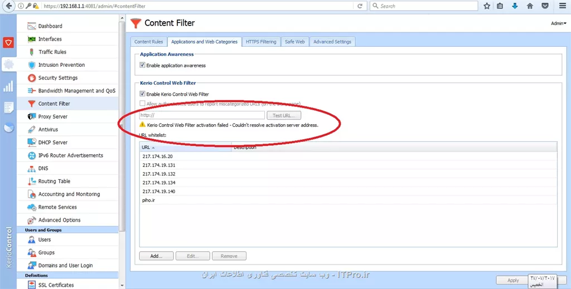The image size is (571, 289).
Task: Open the Dashboard sidebar icon
Action: point(32,26)
